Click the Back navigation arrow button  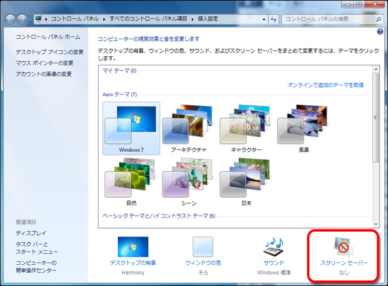11,19
